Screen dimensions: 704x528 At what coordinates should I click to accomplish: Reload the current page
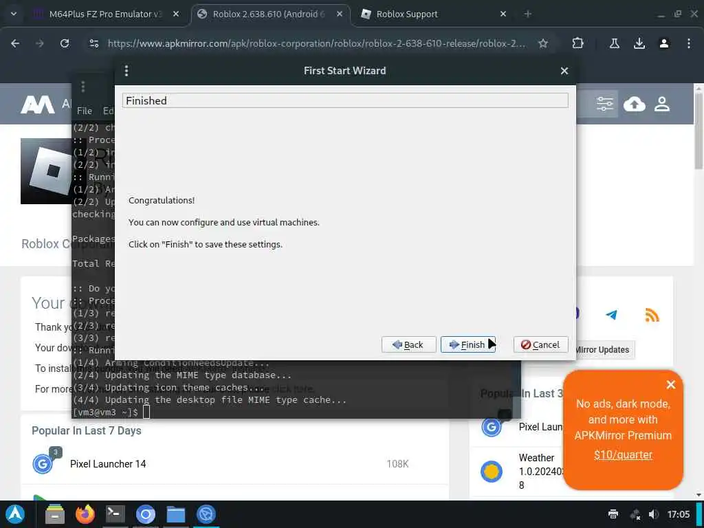pyautogui.click(x=65, y=43)
